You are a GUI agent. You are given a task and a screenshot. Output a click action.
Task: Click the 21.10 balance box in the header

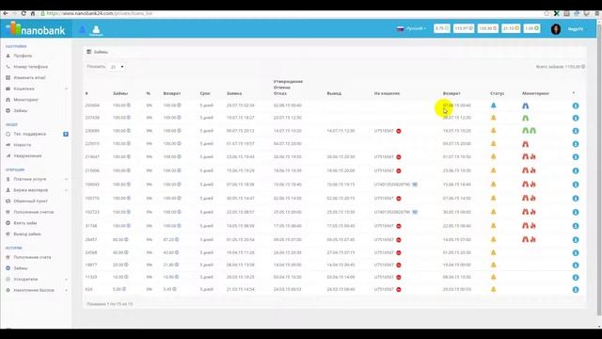[511, 28]
